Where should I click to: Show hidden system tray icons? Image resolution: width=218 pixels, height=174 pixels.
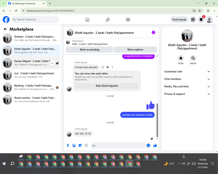click(179, 164)
